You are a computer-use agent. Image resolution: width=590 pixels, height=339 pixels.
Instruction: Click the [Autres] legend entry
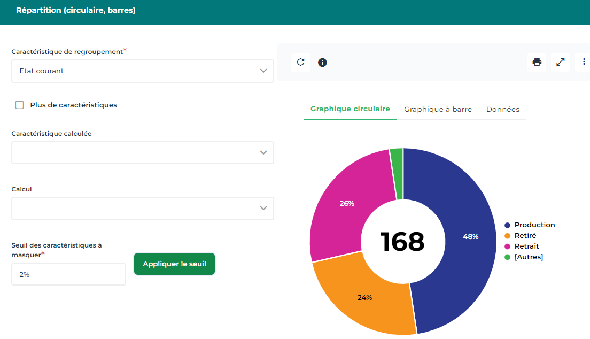tap(528, 257)
